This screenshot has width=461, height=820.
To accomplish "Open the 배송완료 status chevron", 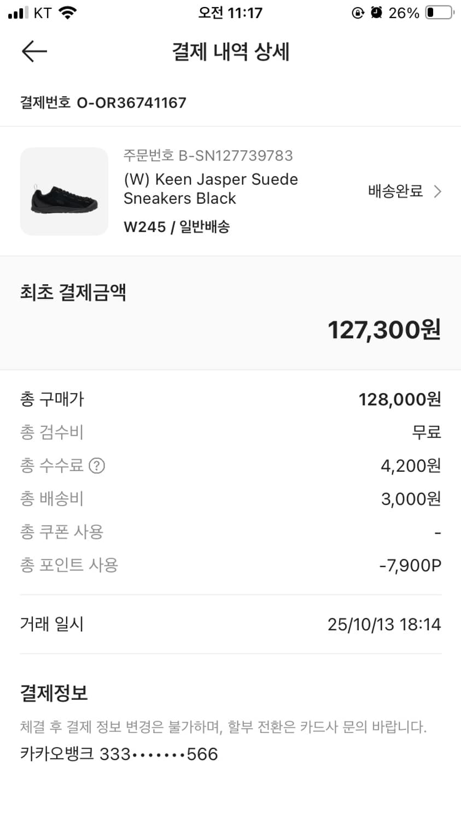I will 437,191.
